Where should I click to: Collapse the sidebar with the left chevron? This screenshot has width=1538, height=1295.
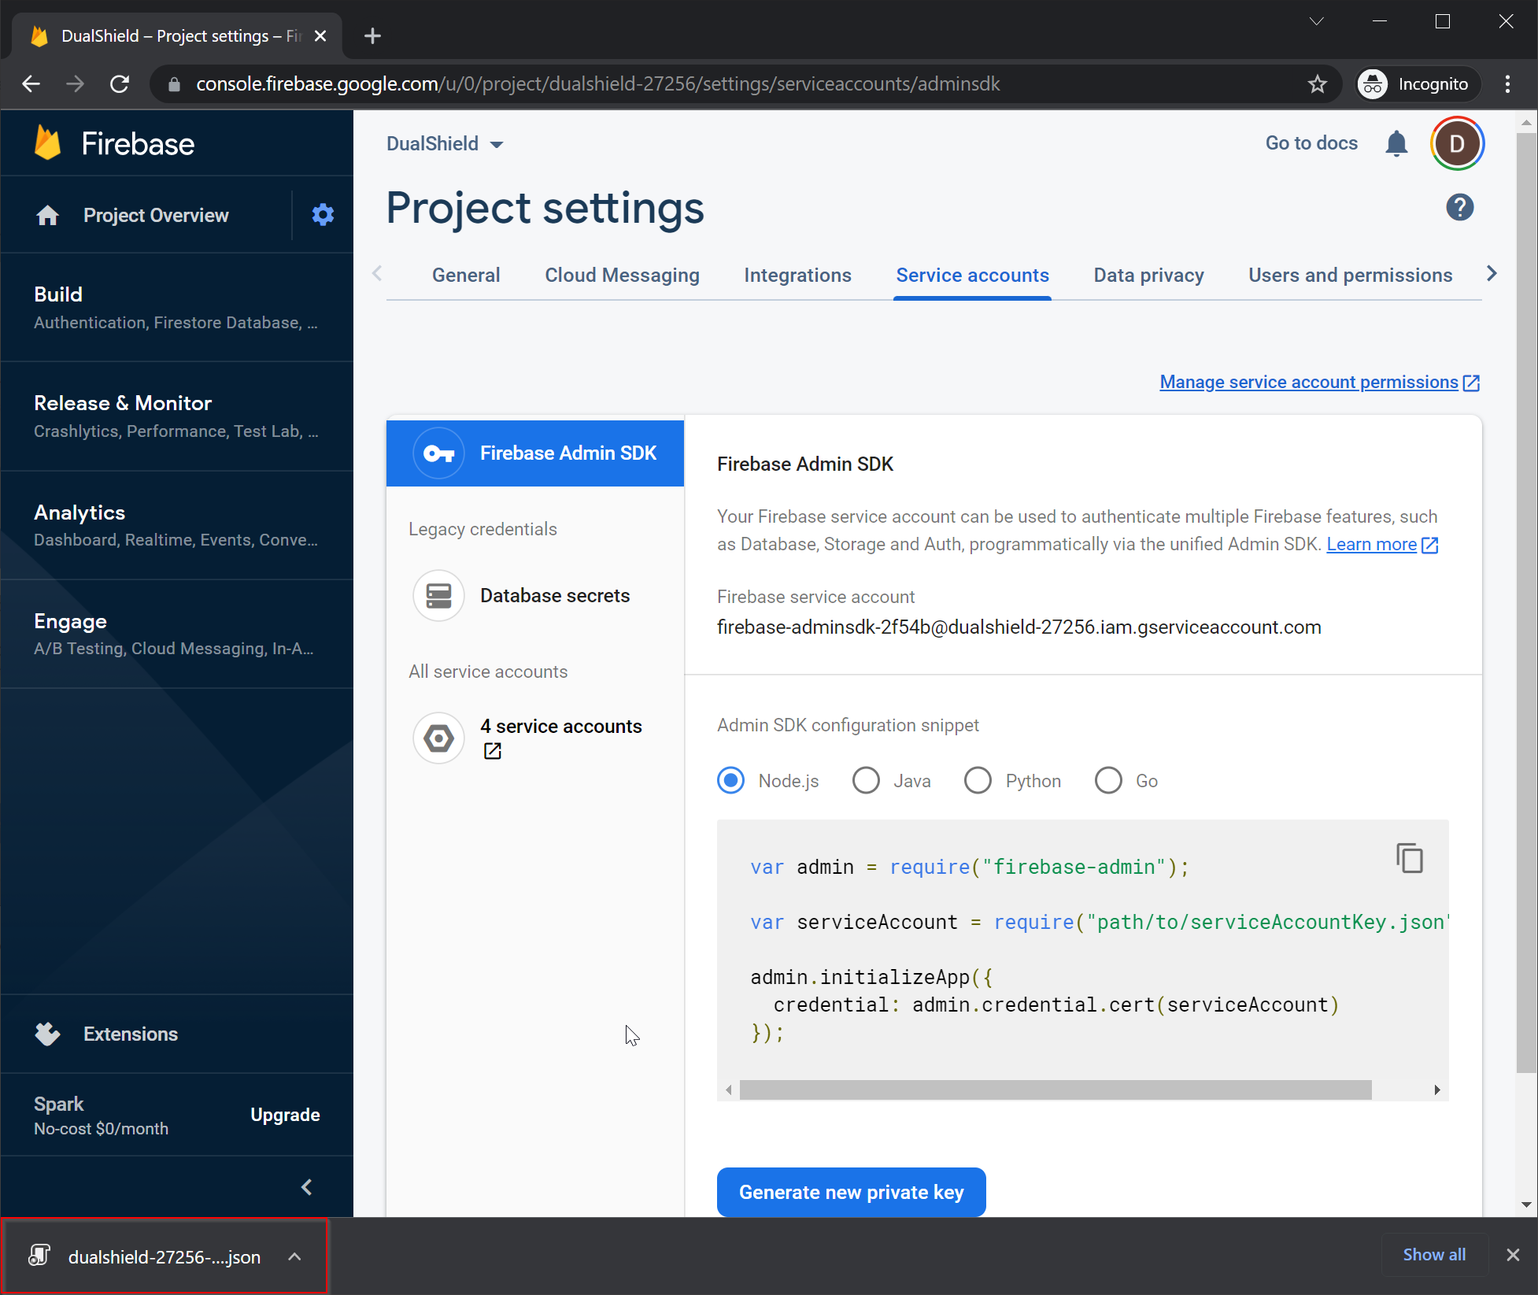pyautogui.click(x=307, y=1187)
